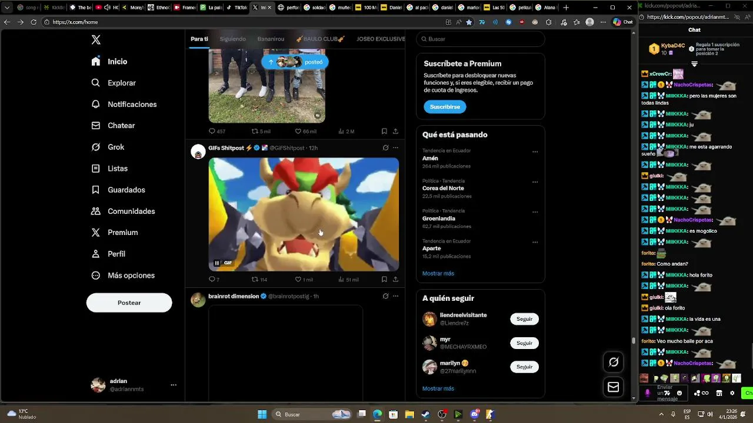Click the Buscar search field on X

coord(481,39)
